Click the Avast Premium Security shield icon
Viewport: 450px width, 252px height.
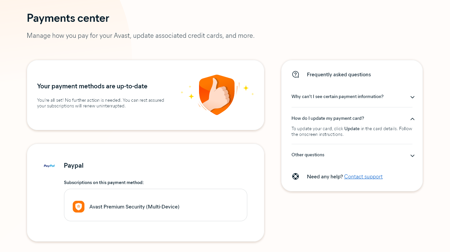(78, 207)
